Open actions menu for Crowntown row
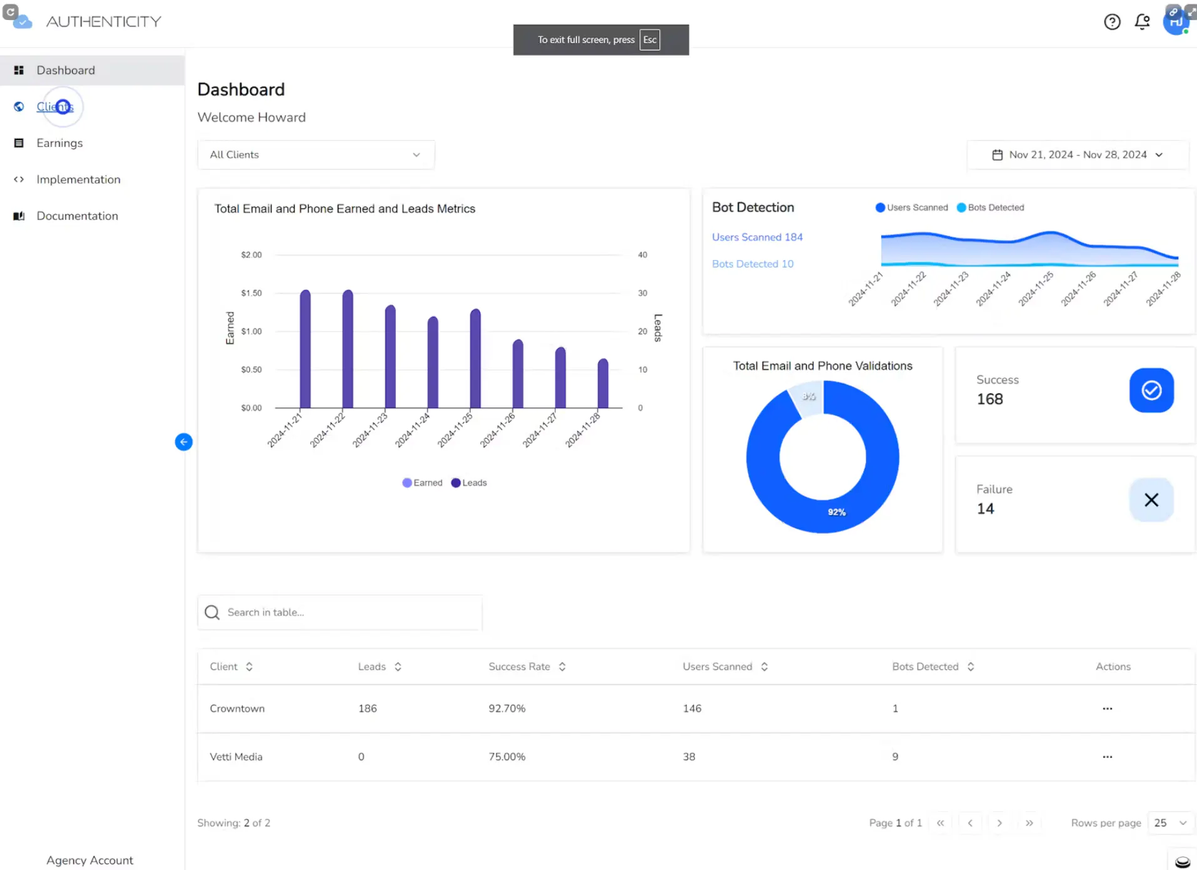The height and width of the screenshot is (870, 1197). point(1108,709)
